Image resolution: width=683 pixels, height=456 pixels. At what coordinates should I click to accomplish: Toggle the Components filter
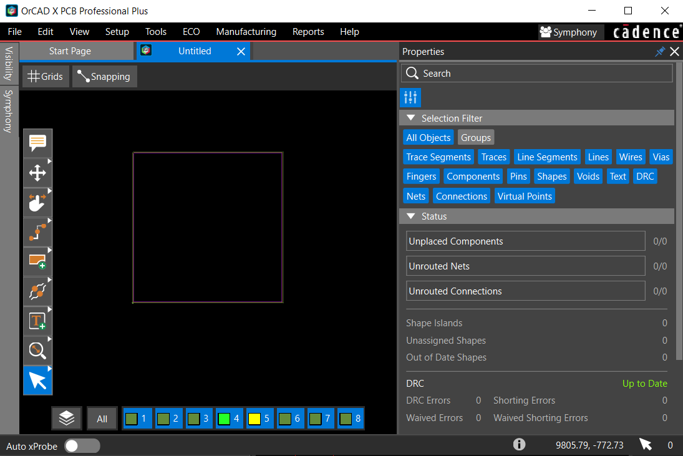click(473, 177)
